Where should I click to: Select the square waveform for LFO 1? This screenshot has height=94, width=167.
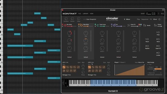coord(71,67)
